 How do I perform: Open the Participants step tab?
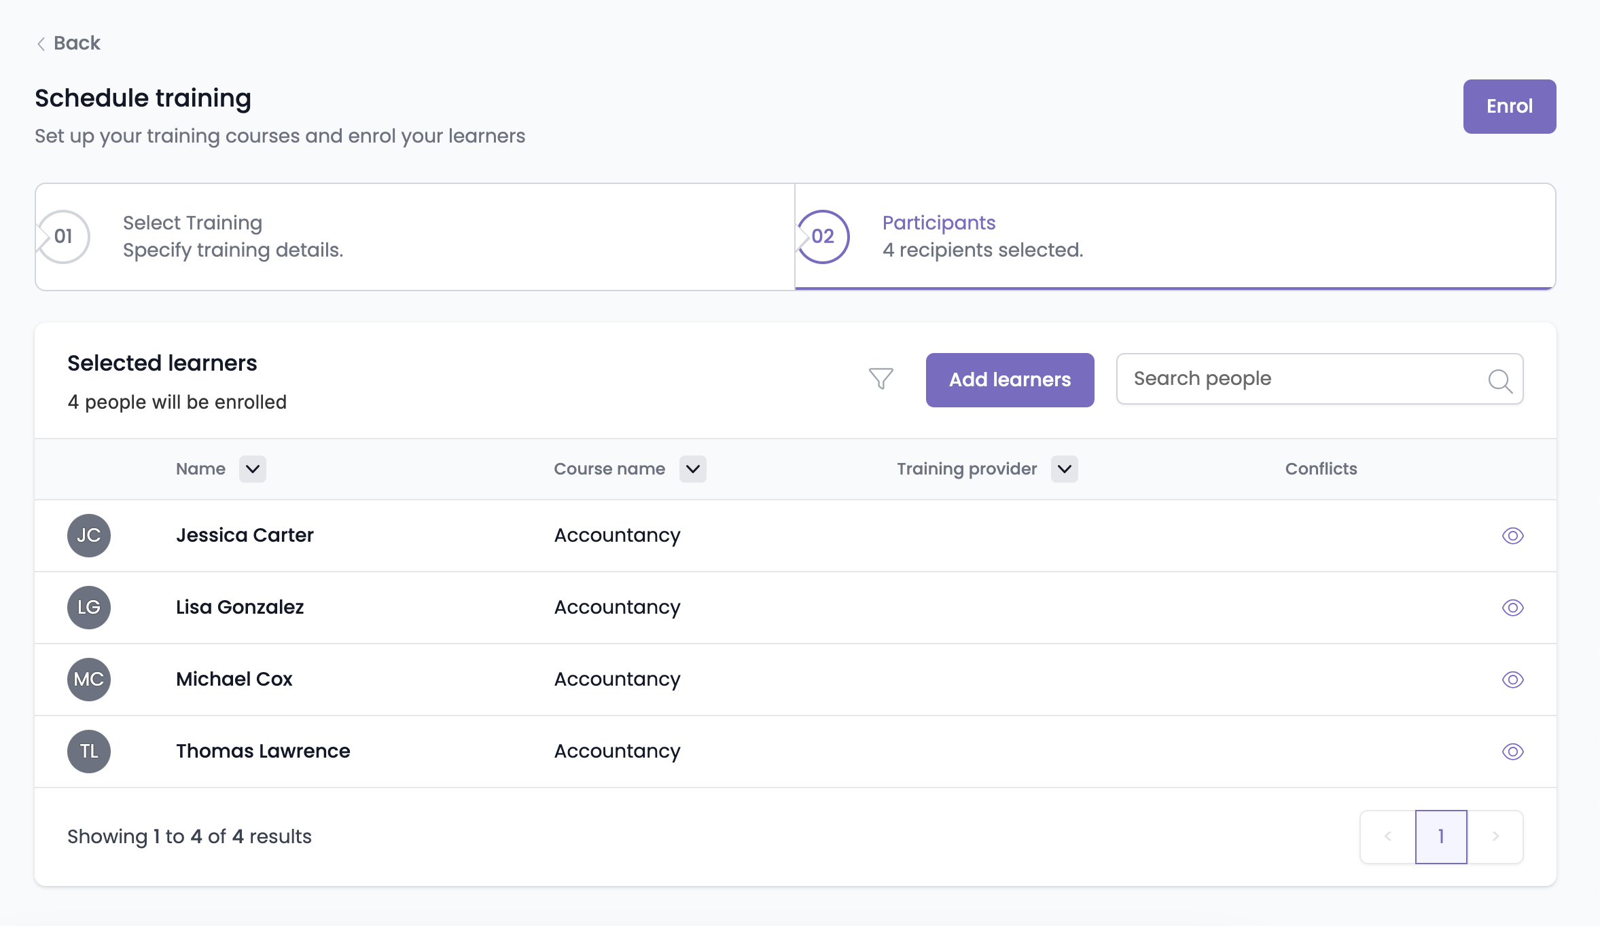[1175, 236]
